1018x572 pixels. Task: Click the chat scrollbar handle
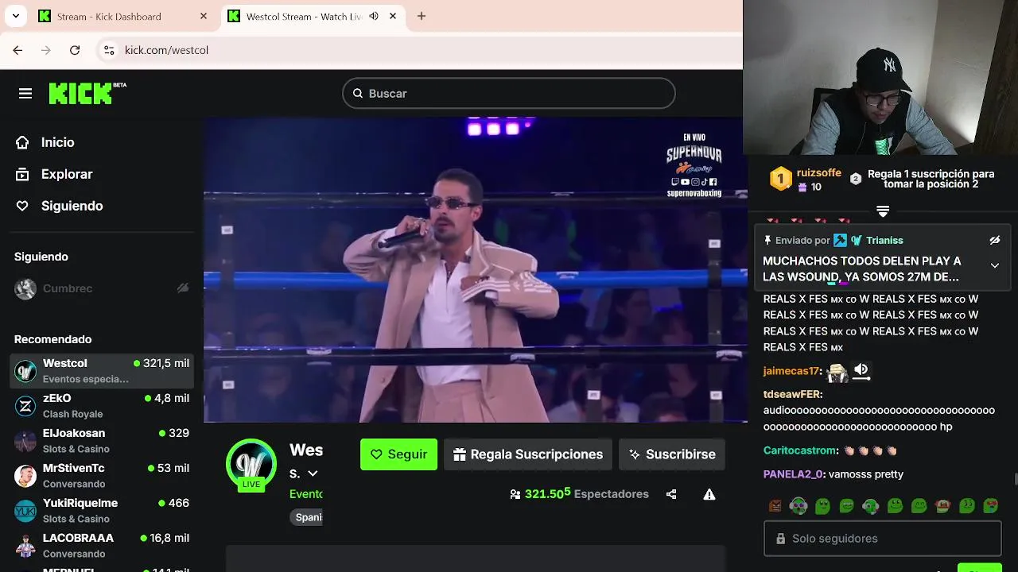(x=1014, y=479)
